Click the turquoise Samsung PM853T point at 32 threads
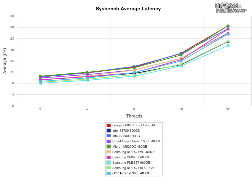Viewport: 252px width, 185px height. (228, 46)
